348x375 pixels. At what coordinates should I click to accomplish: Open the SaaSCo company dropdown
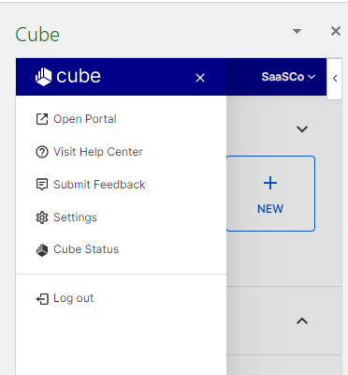coord(288,77)
